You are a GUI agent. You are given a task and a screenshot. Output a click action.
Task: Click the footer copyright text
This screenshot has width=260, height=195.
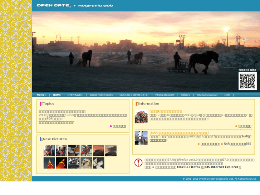(x=220, y=179)
